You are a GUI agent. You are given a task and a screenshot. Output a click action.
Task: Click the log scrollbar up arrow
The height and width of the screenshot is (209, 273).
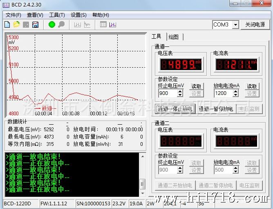143,156
